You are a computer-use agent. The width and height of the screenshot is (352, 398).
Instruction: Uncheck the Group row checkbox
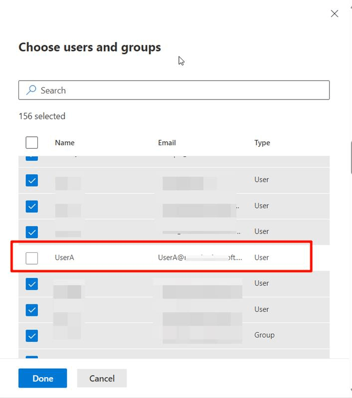click(x=32, y=335)
